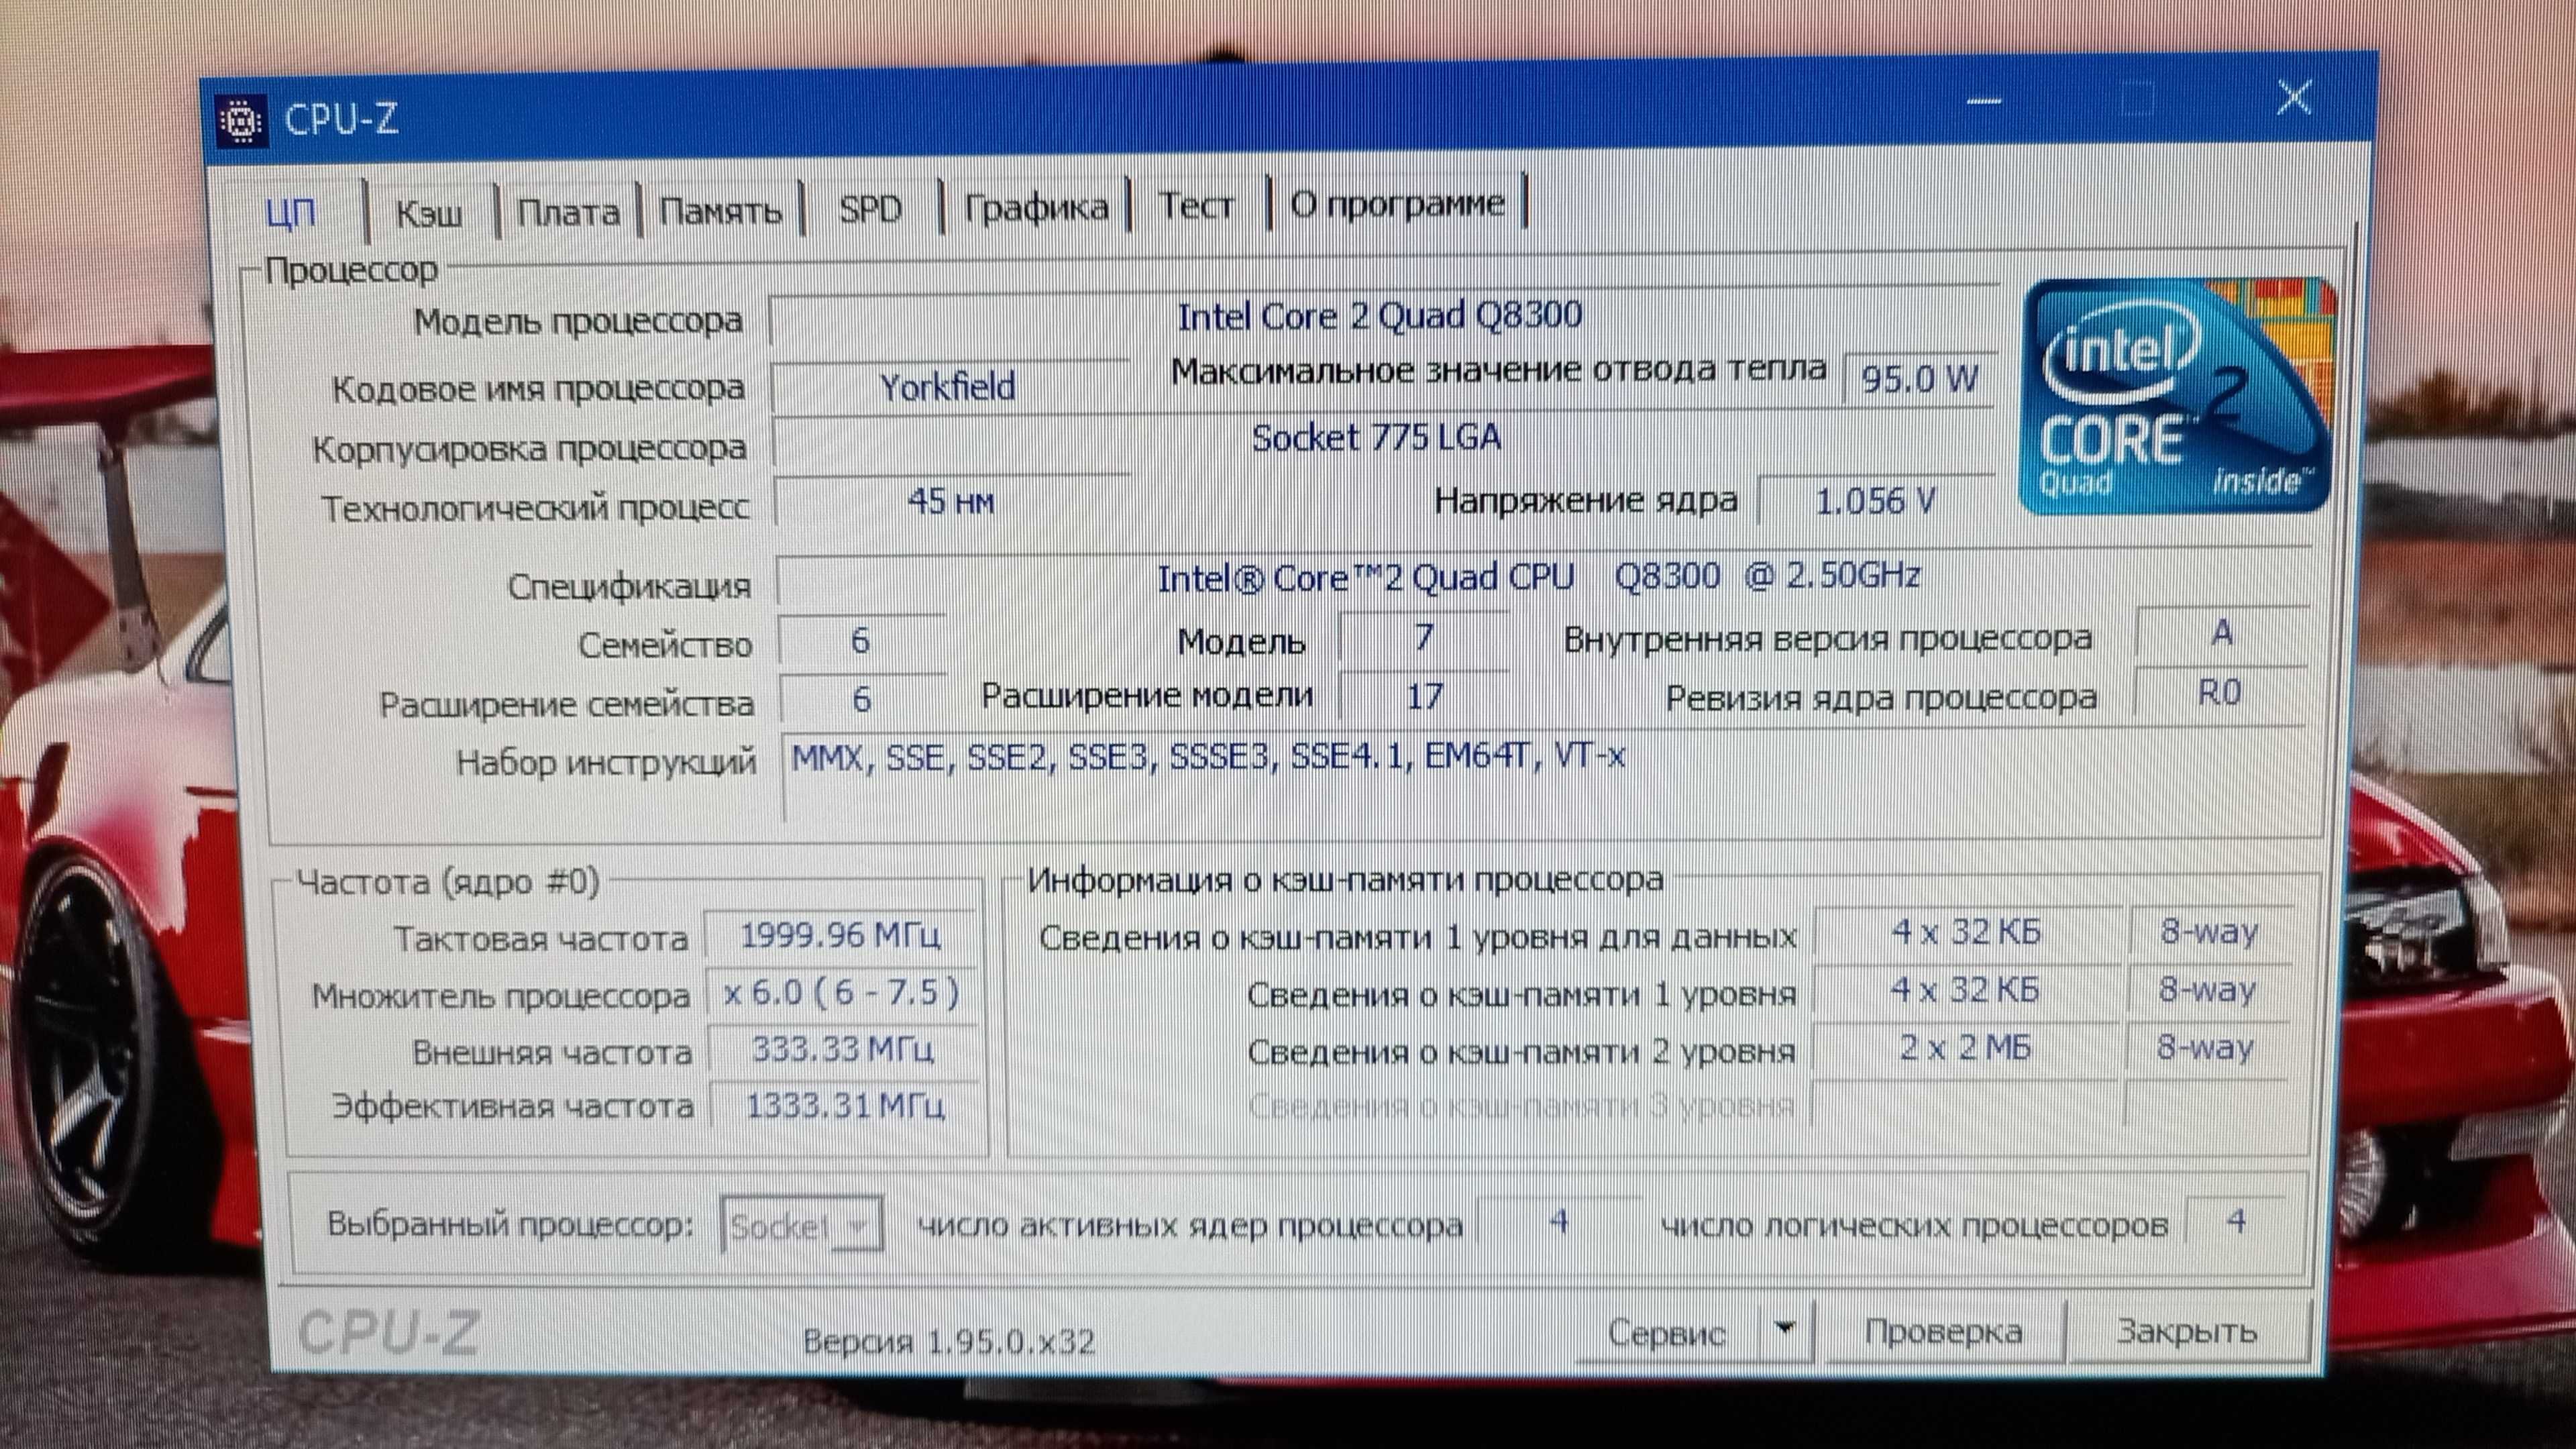Switch to the Плата tab

[x=568, y=211]
